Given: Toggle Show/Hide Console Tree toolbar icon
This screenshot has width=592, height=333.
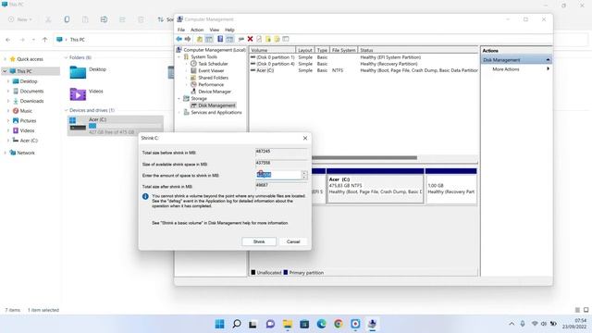Looking at the screenshot, I should coord(209,39).
